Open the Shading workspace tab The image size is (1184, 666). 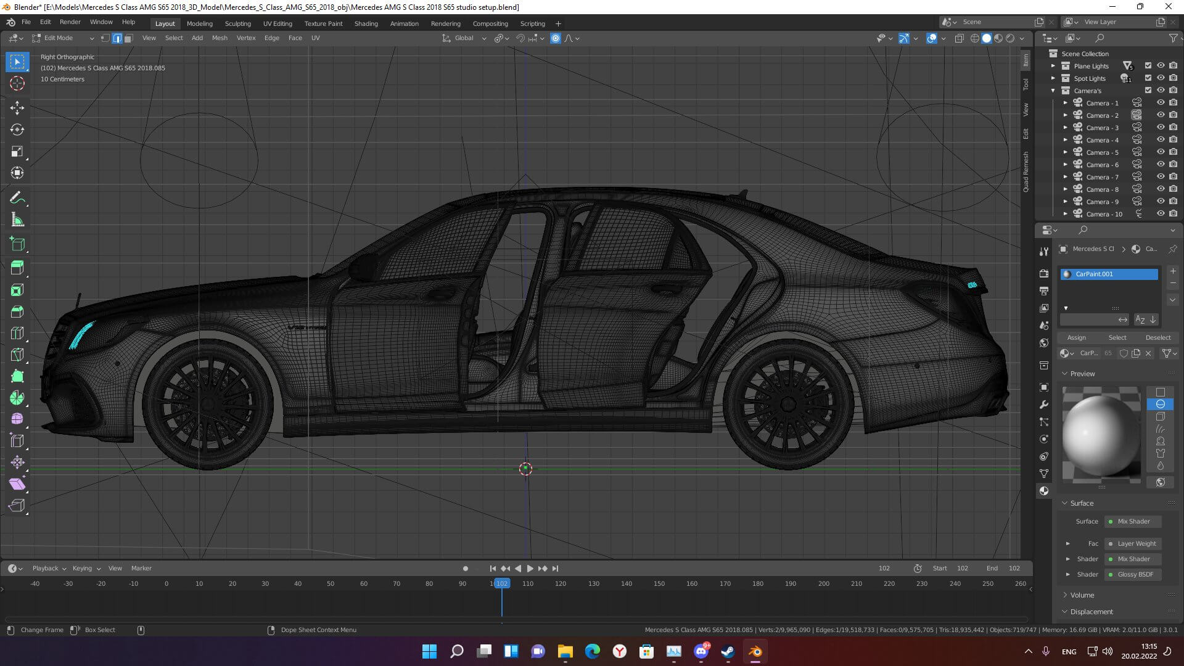(x=366, y=23)
